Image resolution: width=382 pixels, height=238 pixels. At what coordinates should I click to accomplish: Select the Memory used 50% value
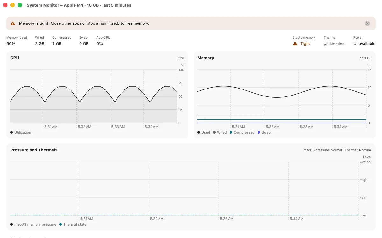click(11, 43)
